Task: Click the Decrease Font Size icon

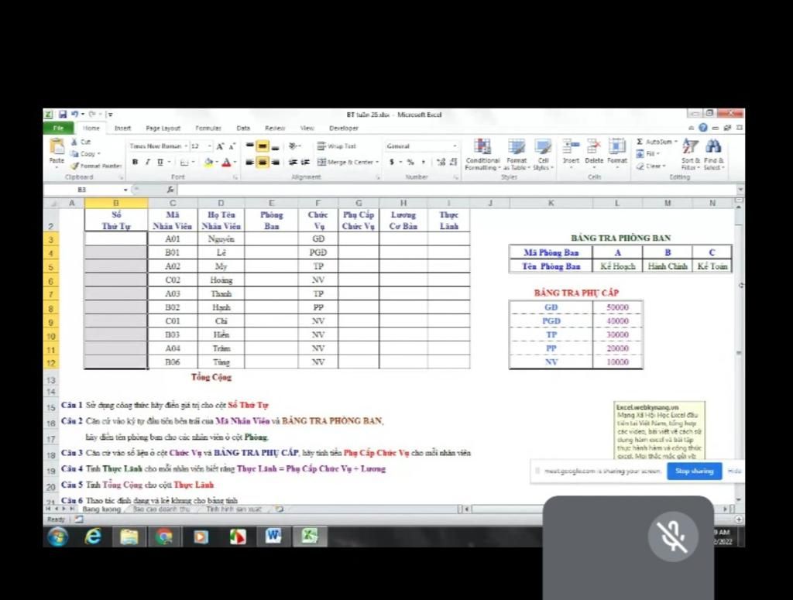Action: [232, 146]
